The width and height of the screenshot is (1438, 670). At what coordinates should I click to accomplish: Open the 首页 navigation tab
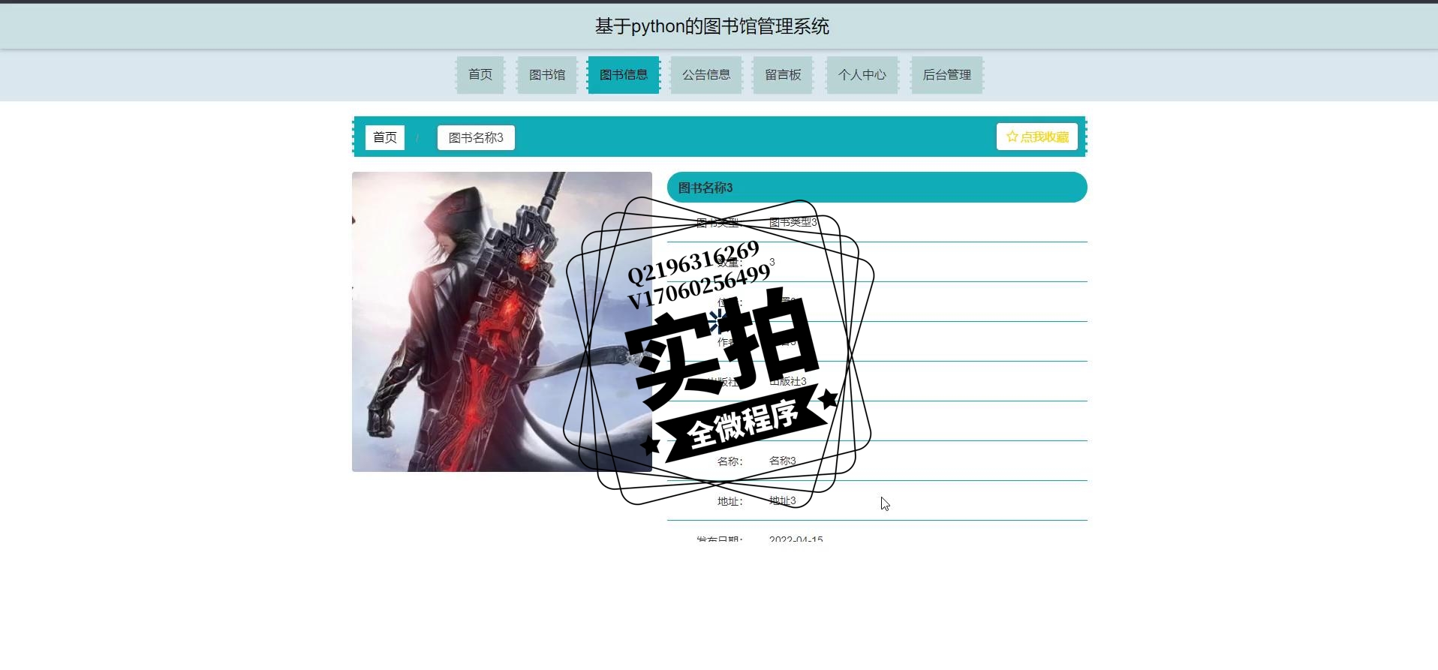[480, 75]
